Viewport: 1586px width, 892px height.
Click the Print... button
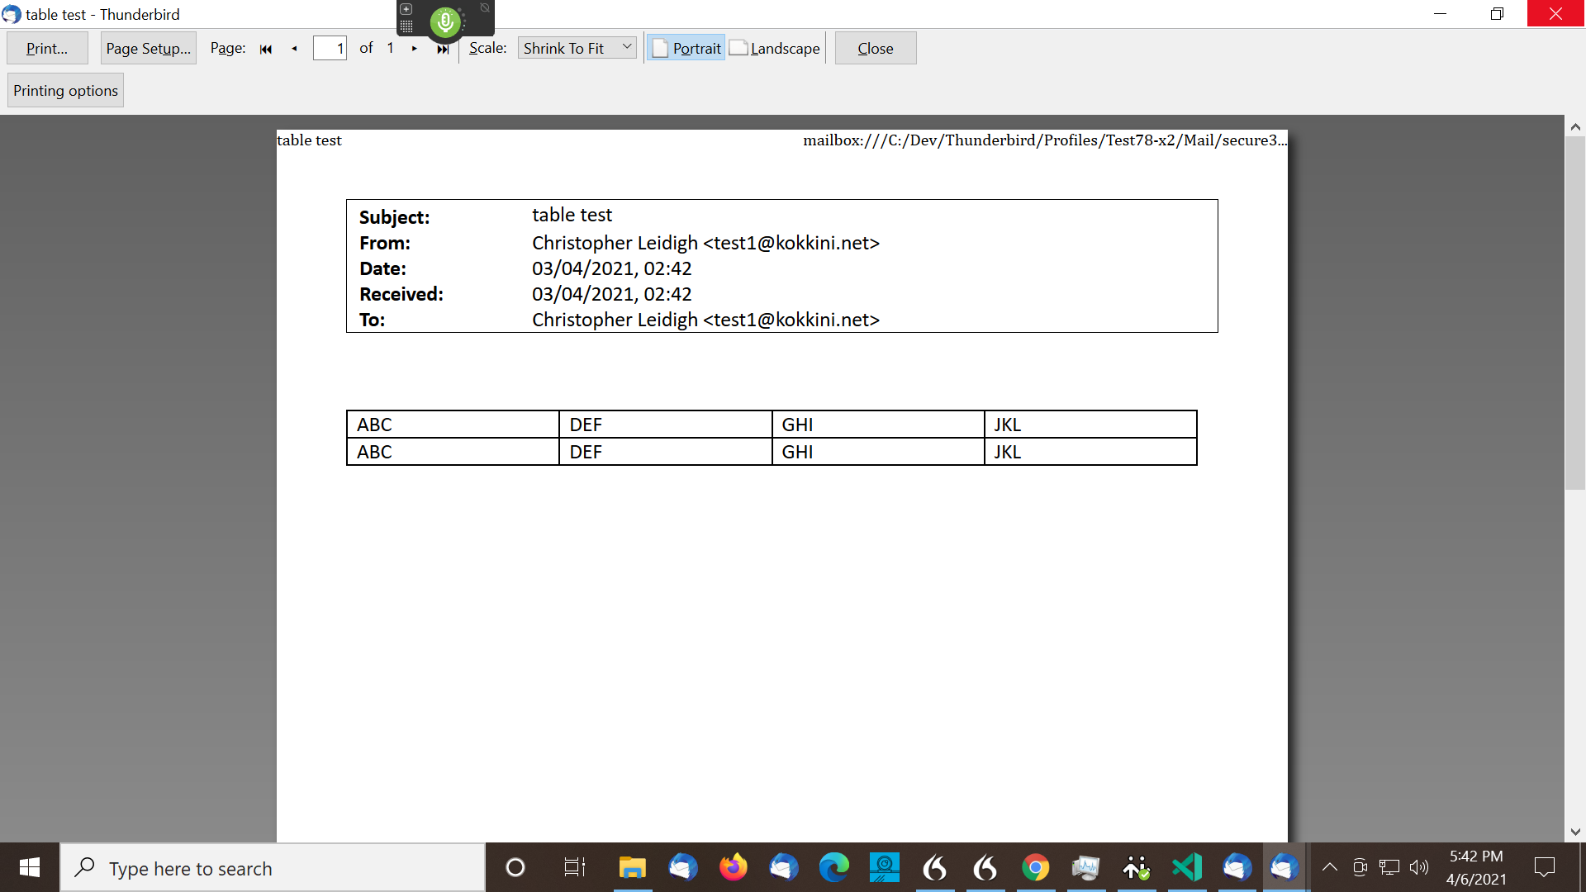pos(47,49)
